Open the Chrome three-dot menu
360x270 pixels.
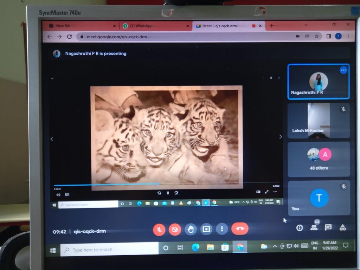[x=348, y=36]
